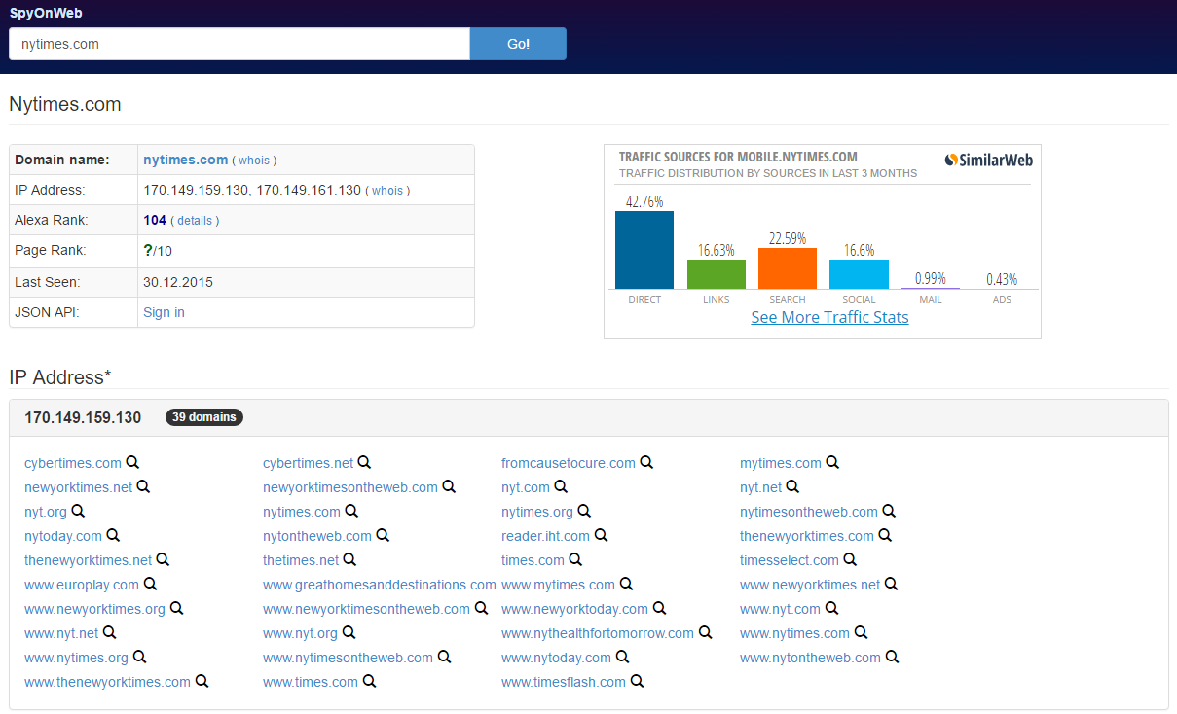This screenshot has height=714, width=1177.
Task: Click the Go! search button
Action: [518, 44]
